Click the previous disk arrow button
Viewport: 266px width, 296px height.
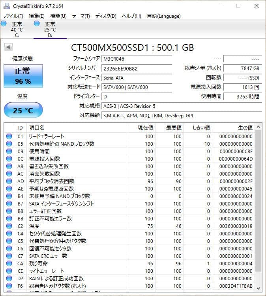point(8,47)
